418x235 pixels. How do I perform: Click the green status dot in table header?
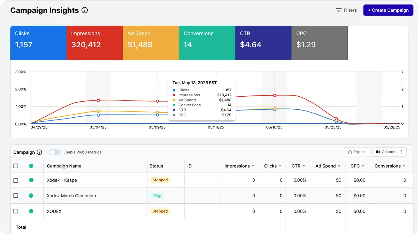(31, 166)
